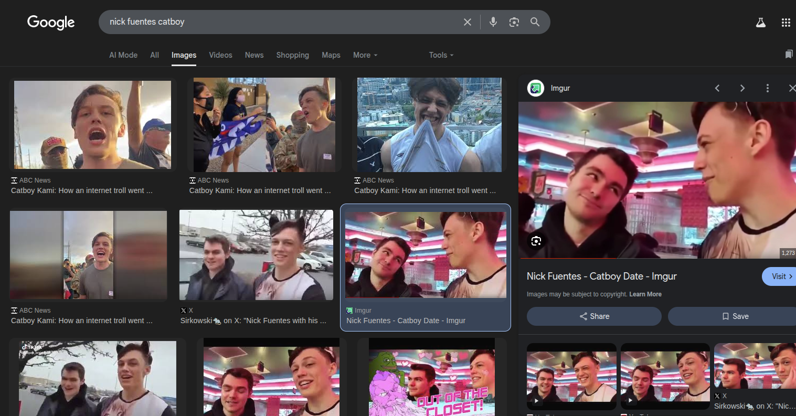Image resolution: width=796 pixels, height=416 pixels.
Task: Open 'Nick Fuentes - Catboy Date - Imgur' preview title
Action: [x=602, y=276]
